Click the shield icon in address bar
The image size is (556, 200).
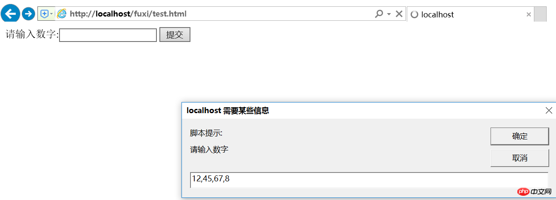(x=44, y=14)
